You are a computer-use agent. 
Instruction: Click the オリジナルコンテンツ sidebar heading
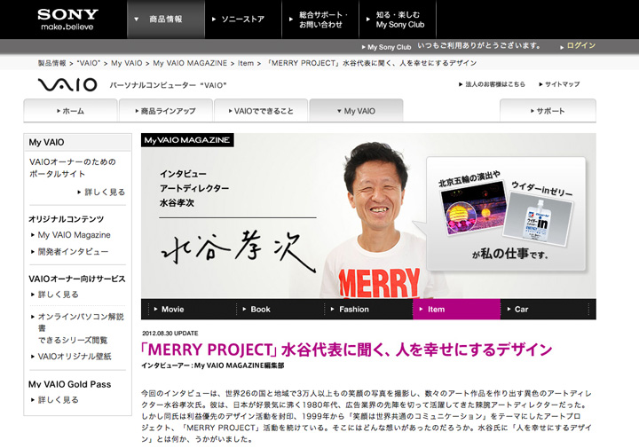pos(66,219)
